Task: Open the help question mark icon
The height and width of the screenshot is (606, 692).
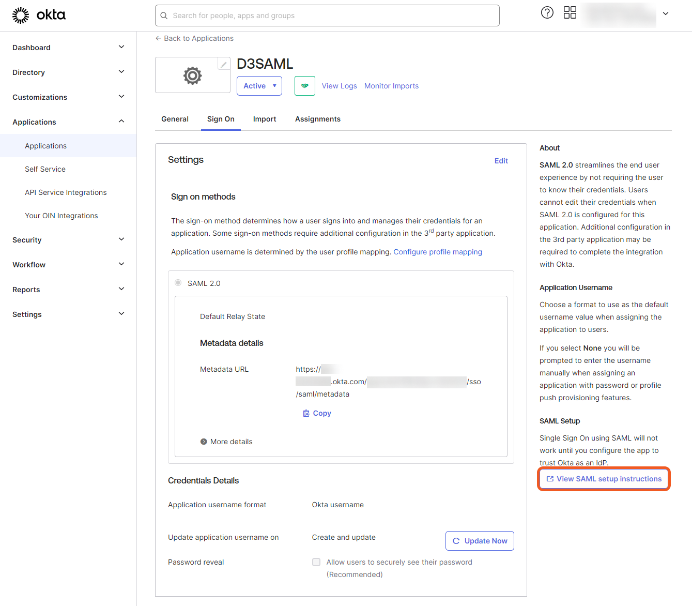Action: point(547,13)
